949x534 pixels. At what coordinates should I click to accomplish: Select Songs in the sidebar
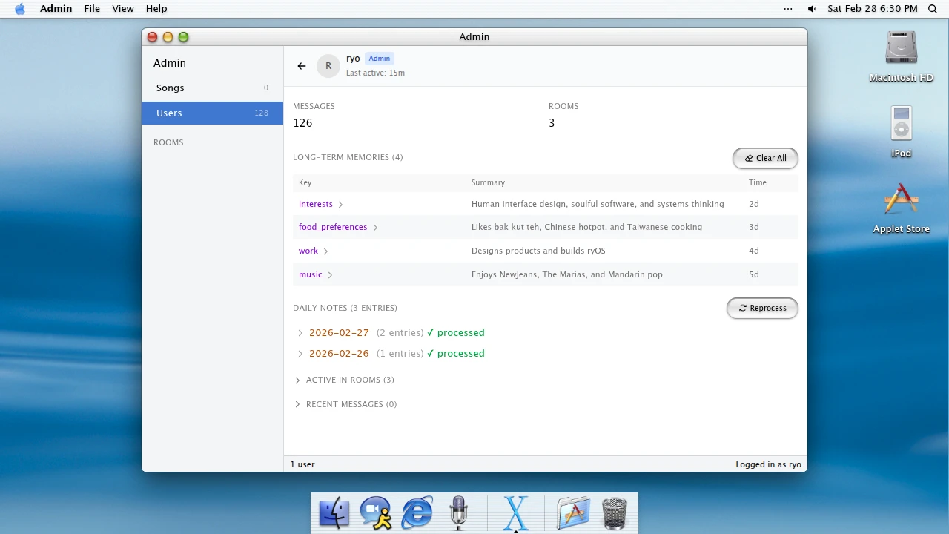point(212,88)
